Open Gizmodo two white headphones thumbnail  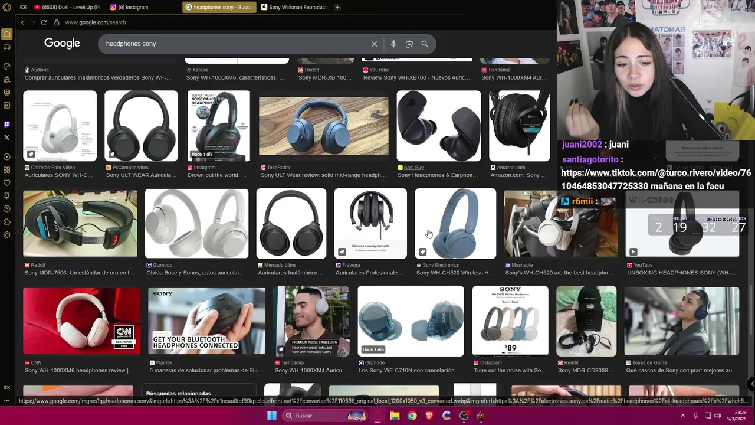tap(196, 224)
